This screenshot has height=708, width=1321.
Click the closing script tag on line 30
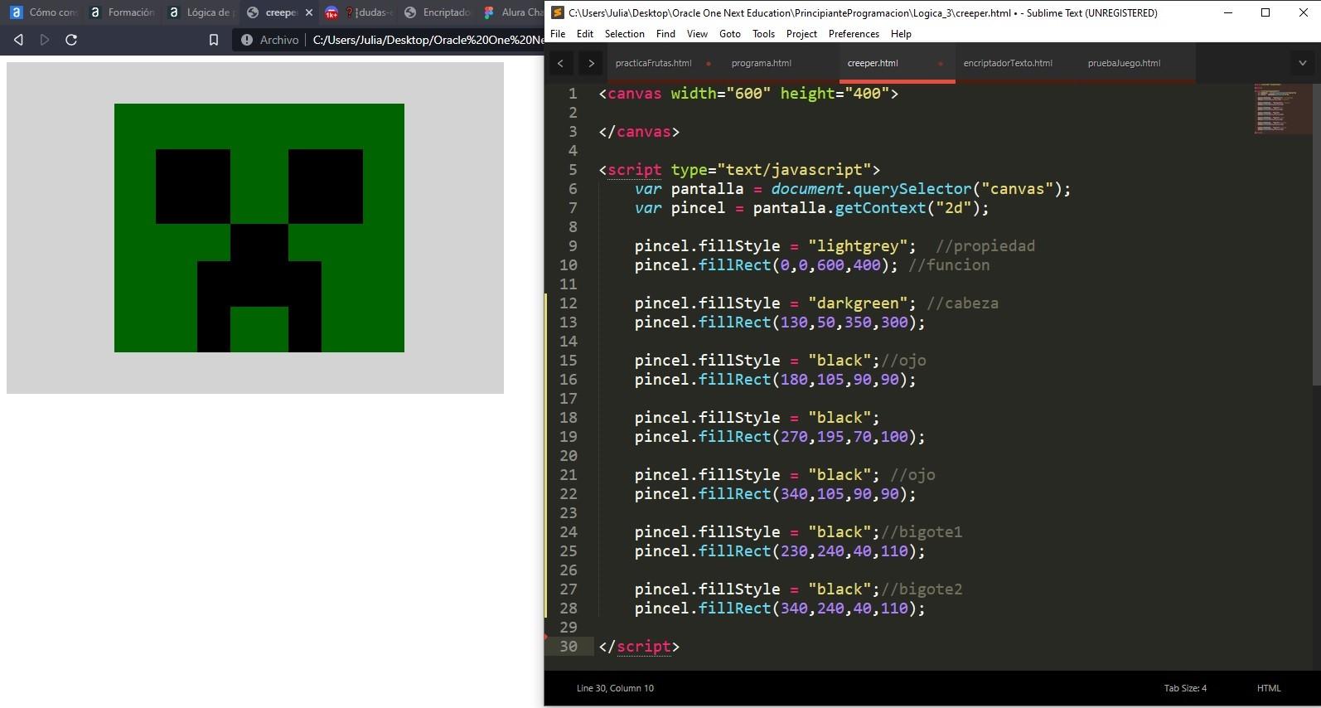[x=639, y=647]
